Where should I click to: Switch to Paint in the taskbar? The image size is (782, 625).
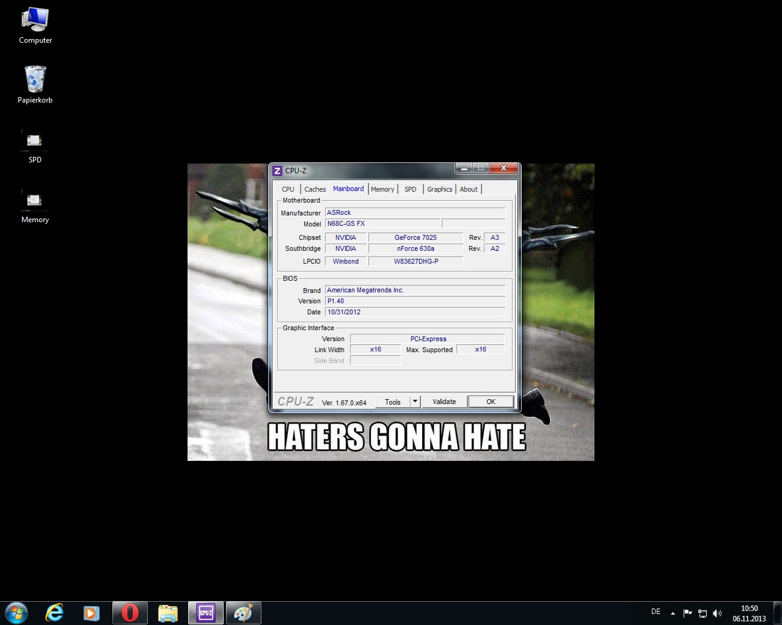click(x=243, y=613)
